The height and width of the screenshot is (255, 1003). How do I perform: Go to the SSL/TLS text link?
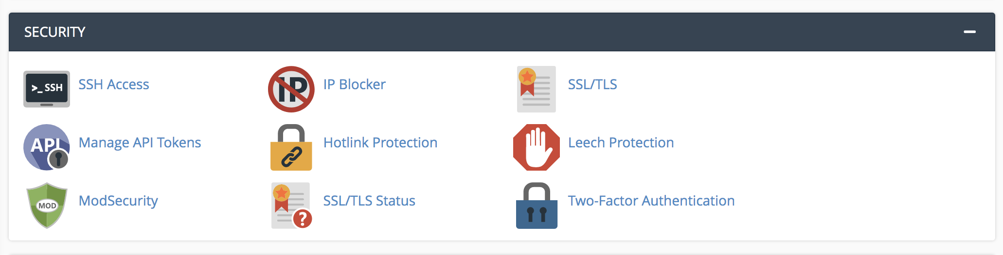pos(592,84)
